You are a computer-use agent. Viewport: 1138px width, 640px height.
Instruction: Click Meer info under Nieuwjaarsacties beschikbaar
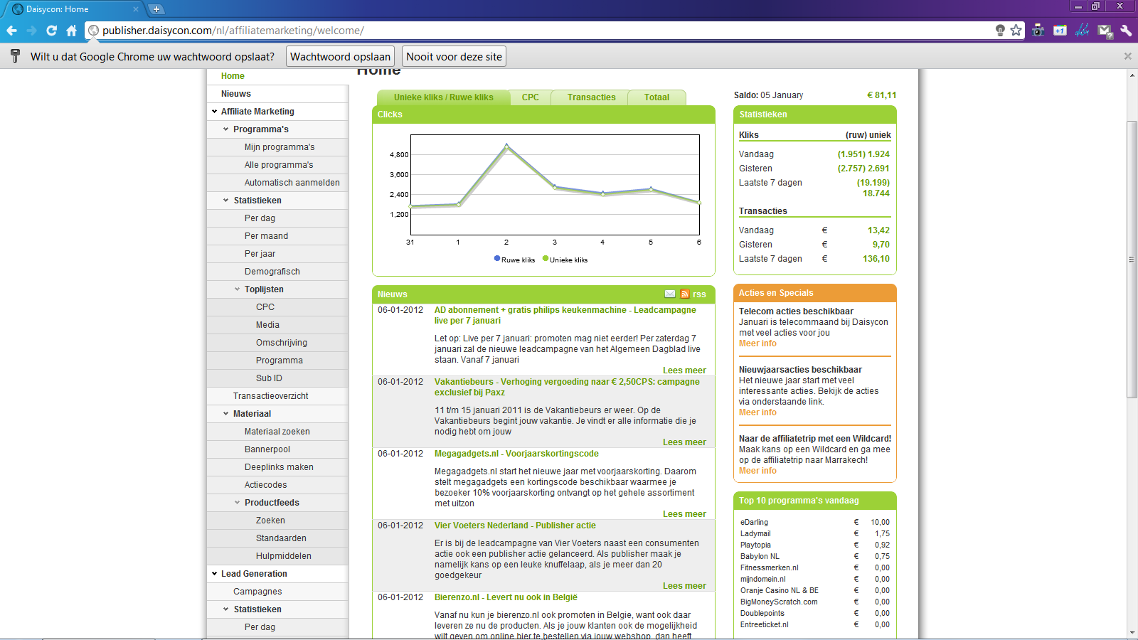(757, 412)
